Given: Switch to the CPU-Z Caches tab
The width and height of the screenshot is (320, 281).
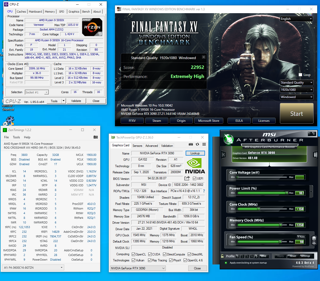Looking at the screenshot, I should 21,12.
